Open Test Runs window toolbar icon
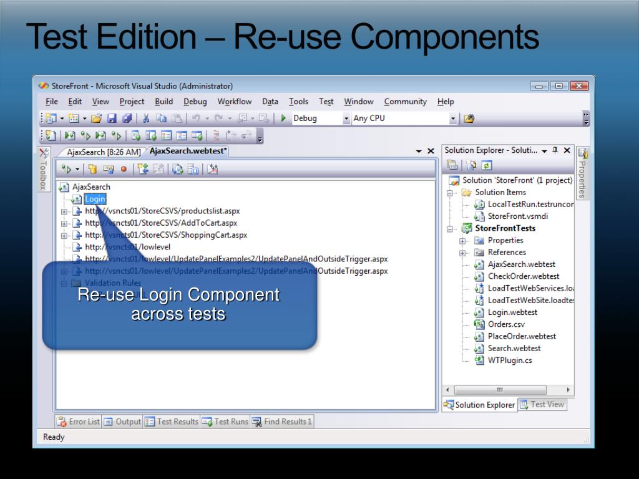 [197, 135]
